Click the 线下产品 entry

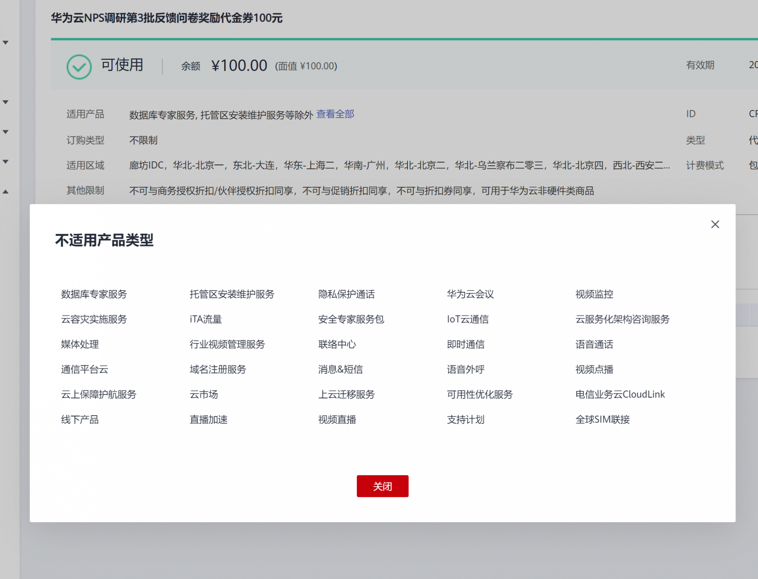pyautogui.click(x=80, y=420)
